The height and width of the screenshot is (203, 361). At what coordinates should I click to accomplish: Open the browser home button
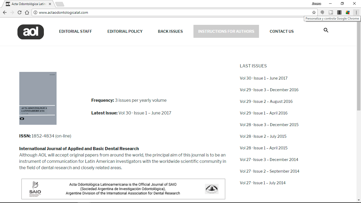pos(27,12)
